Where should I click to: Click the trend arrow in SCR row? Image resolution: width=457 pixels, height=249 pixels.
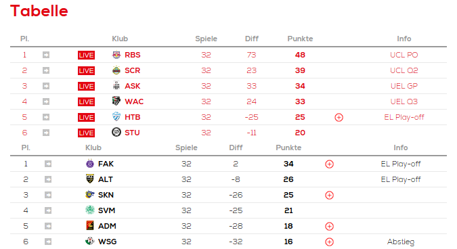click(x=46, y=70)
